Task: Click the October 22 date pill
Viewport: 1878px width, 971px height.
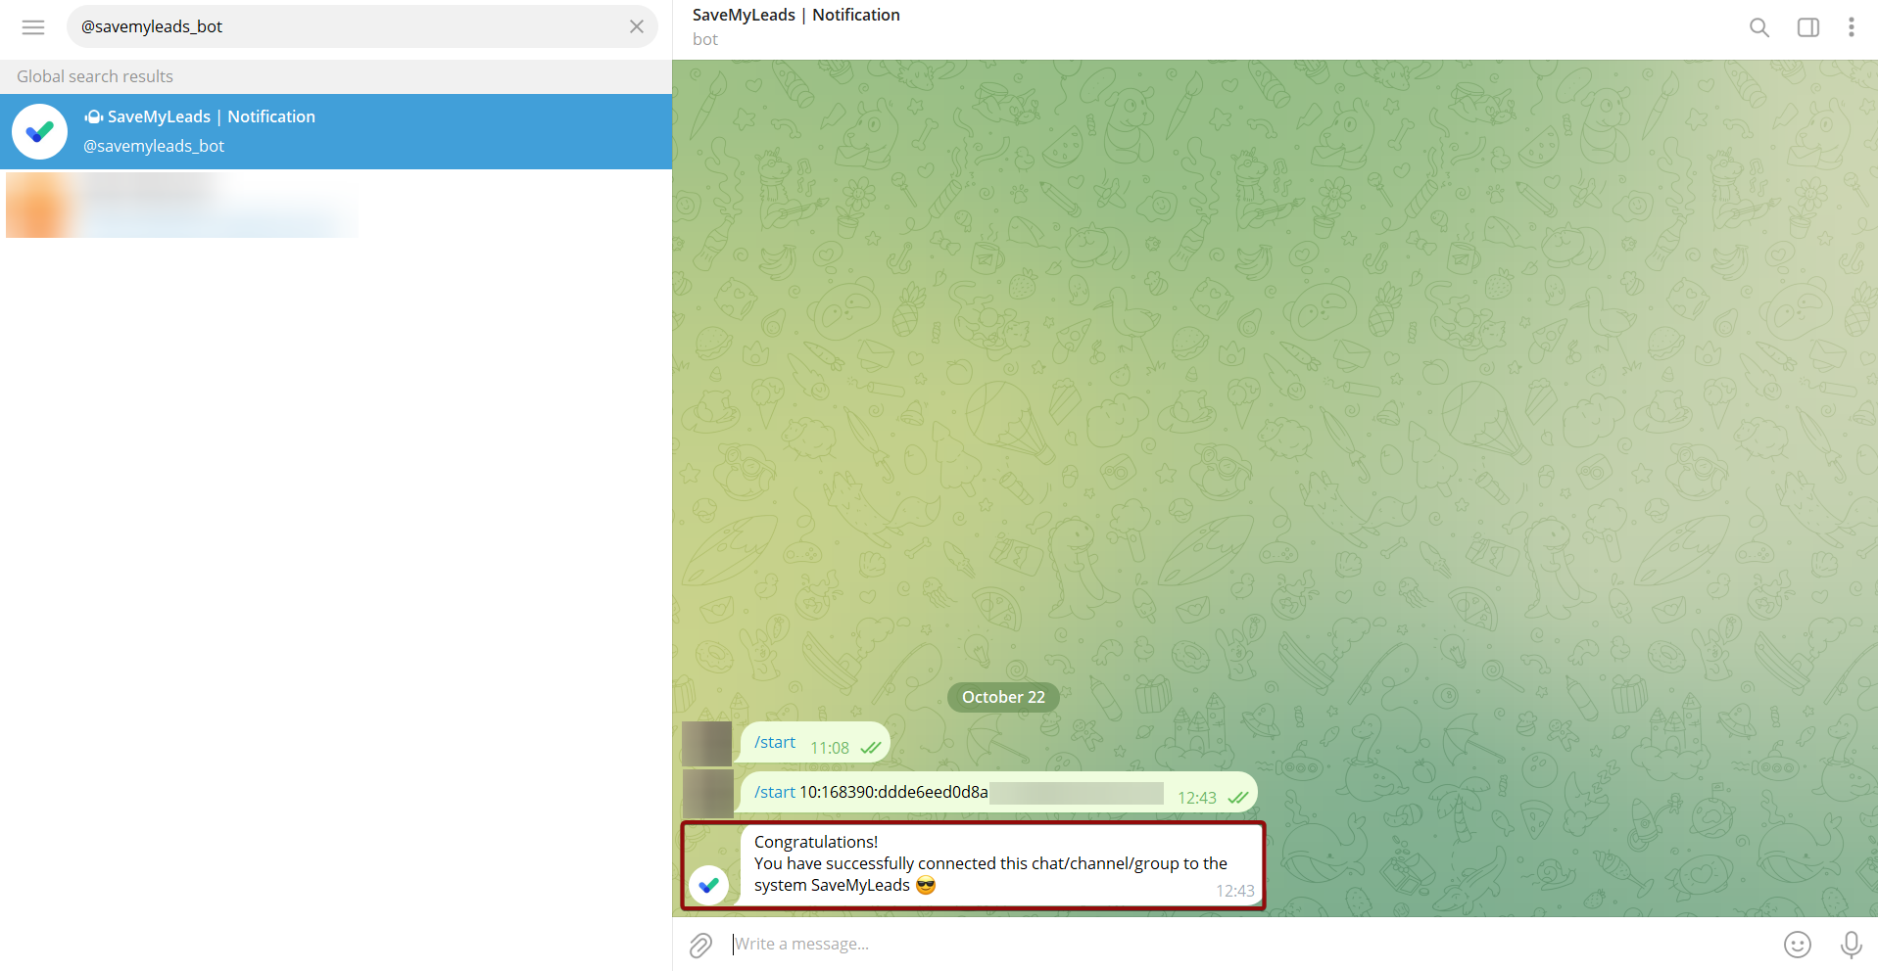Action: pyautogui.click(x=1002, y=697)
